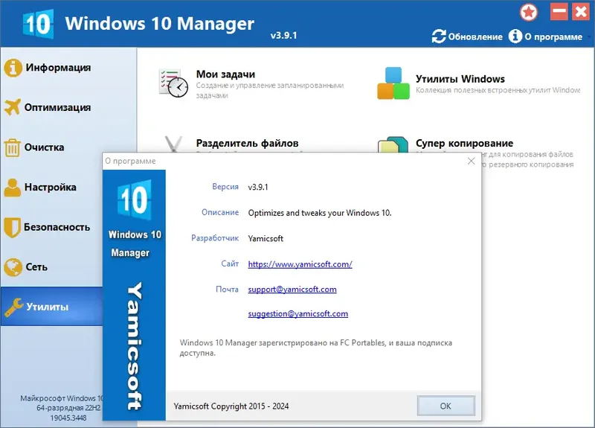Click the vertical Yamicsoft brand text
Screen dimensions: 595x428
(x=135, y=346)
